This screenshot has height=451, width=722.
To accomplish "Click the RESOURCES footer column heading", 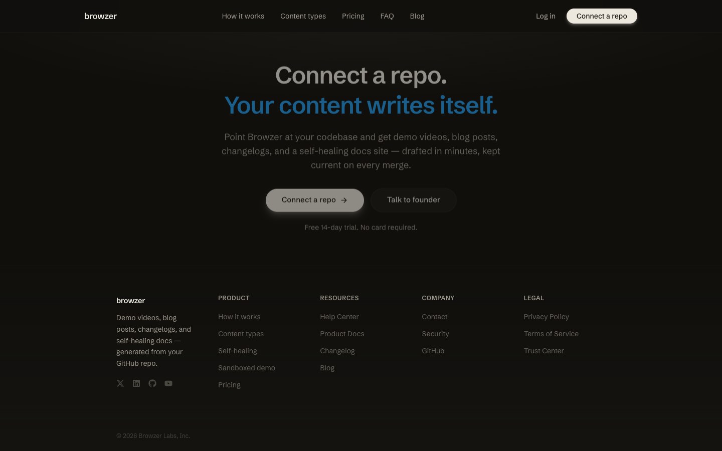I will pos(339,298).
